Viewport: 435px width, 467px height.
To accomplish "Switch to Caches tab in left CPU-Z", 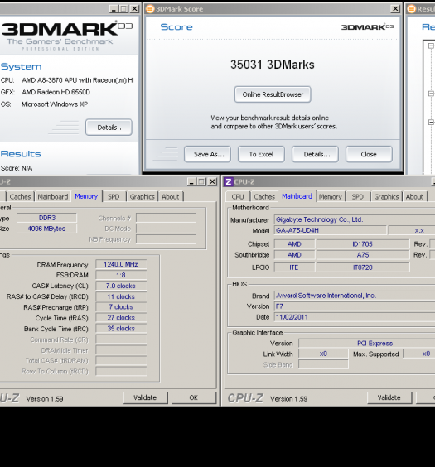I will click(x=20, y=196).
